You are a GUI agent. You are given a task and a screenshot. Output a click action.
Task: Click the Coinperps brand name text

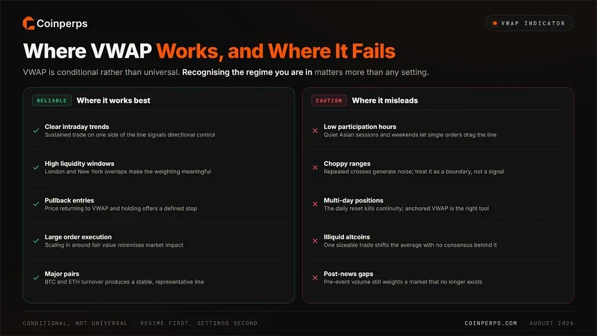point(62,24)
